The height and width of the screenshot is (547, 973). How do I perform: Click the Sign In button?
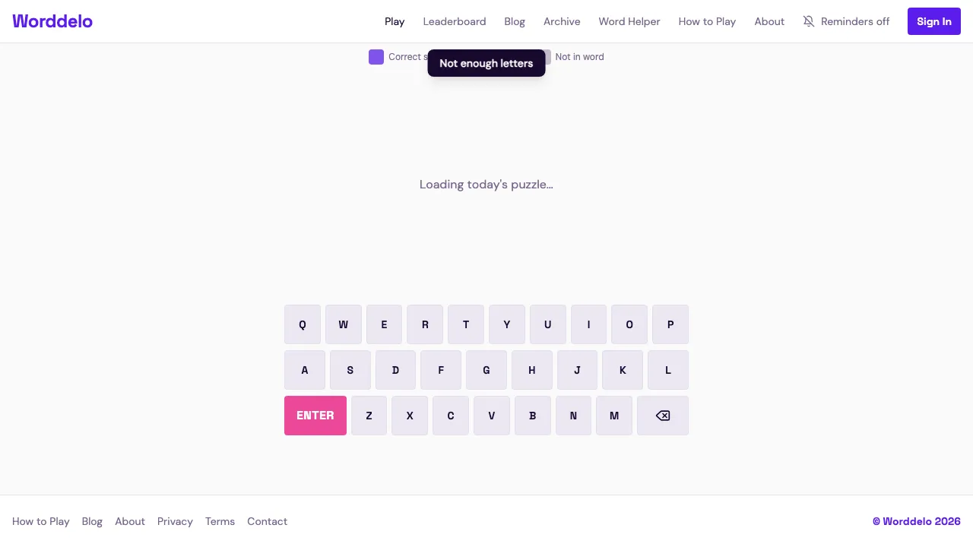click(x=934, y=21)
